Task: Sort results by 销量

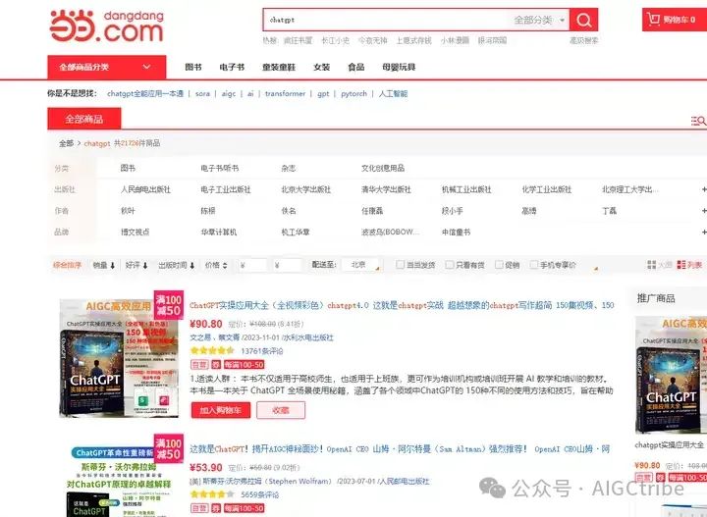Action: click(104, 265)
